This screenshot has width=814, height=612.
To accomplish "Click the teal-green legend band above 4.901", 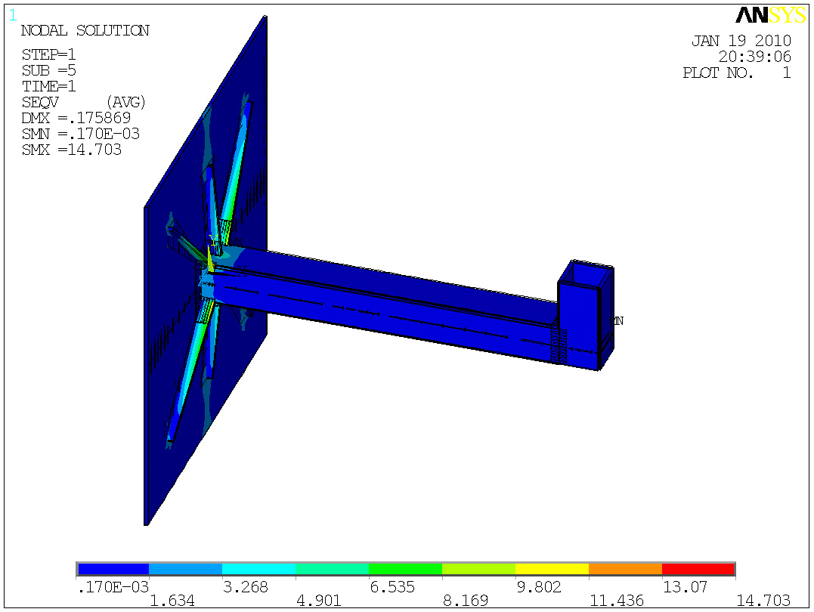I will point(333,570).
